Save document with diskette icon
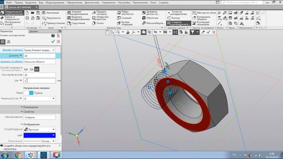 (38, 13)
